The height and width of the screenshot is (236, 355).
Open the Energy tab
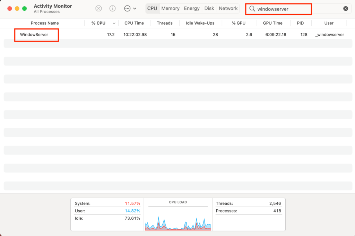[x=192, y=8]
